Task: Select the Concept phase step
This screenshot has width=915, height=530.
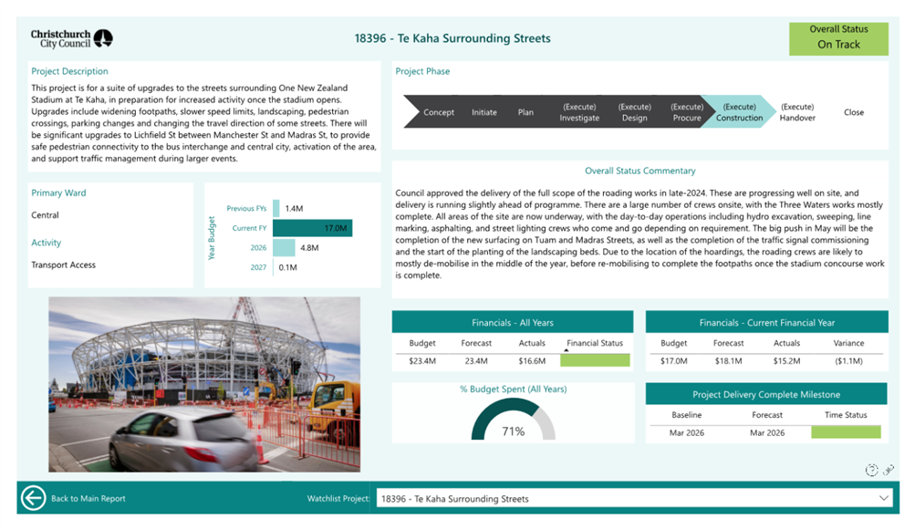Action: pos(439,112)
